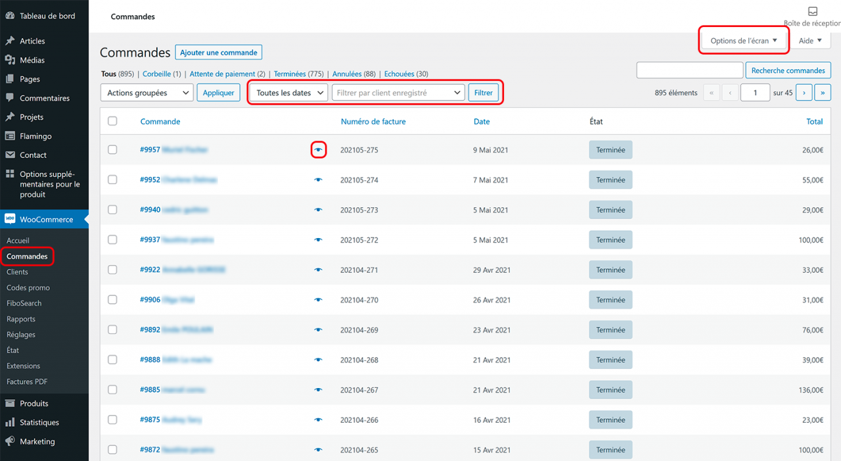
Task: Open the Actions groupées dropdown
Action: 147,93
